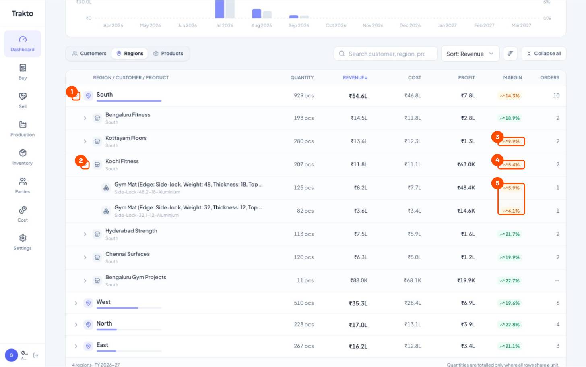Sort by the Revenue column header
586x367 pixels.
click(x=355, y=78)
